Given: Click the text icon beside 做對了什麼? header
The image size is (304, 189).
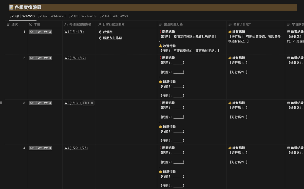Looking at the screenshot, I should coord(230,25).
